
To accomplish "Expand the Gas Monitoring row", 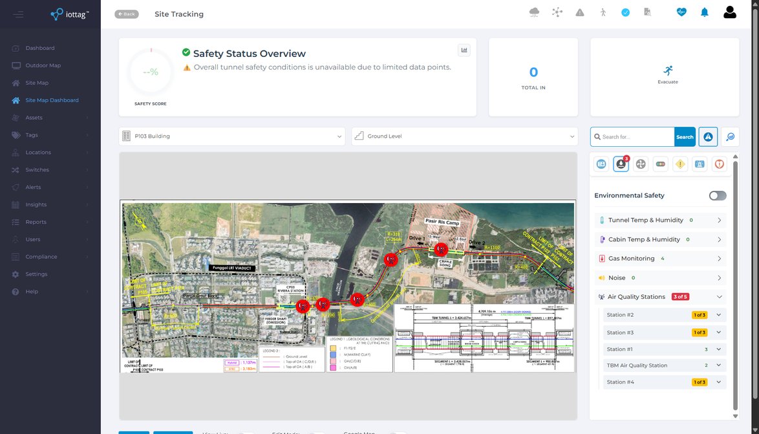I will point(660,259).
